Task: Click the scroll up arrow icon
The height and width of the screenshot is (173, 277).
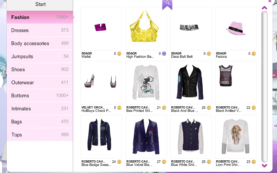Action: (x=264, y=8)
